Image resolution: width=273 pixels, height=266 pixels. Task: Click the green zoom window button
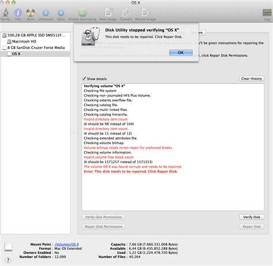[13, 2]
